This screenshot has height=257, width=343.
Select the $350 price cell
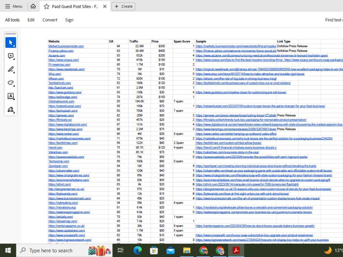click(162, 46)
